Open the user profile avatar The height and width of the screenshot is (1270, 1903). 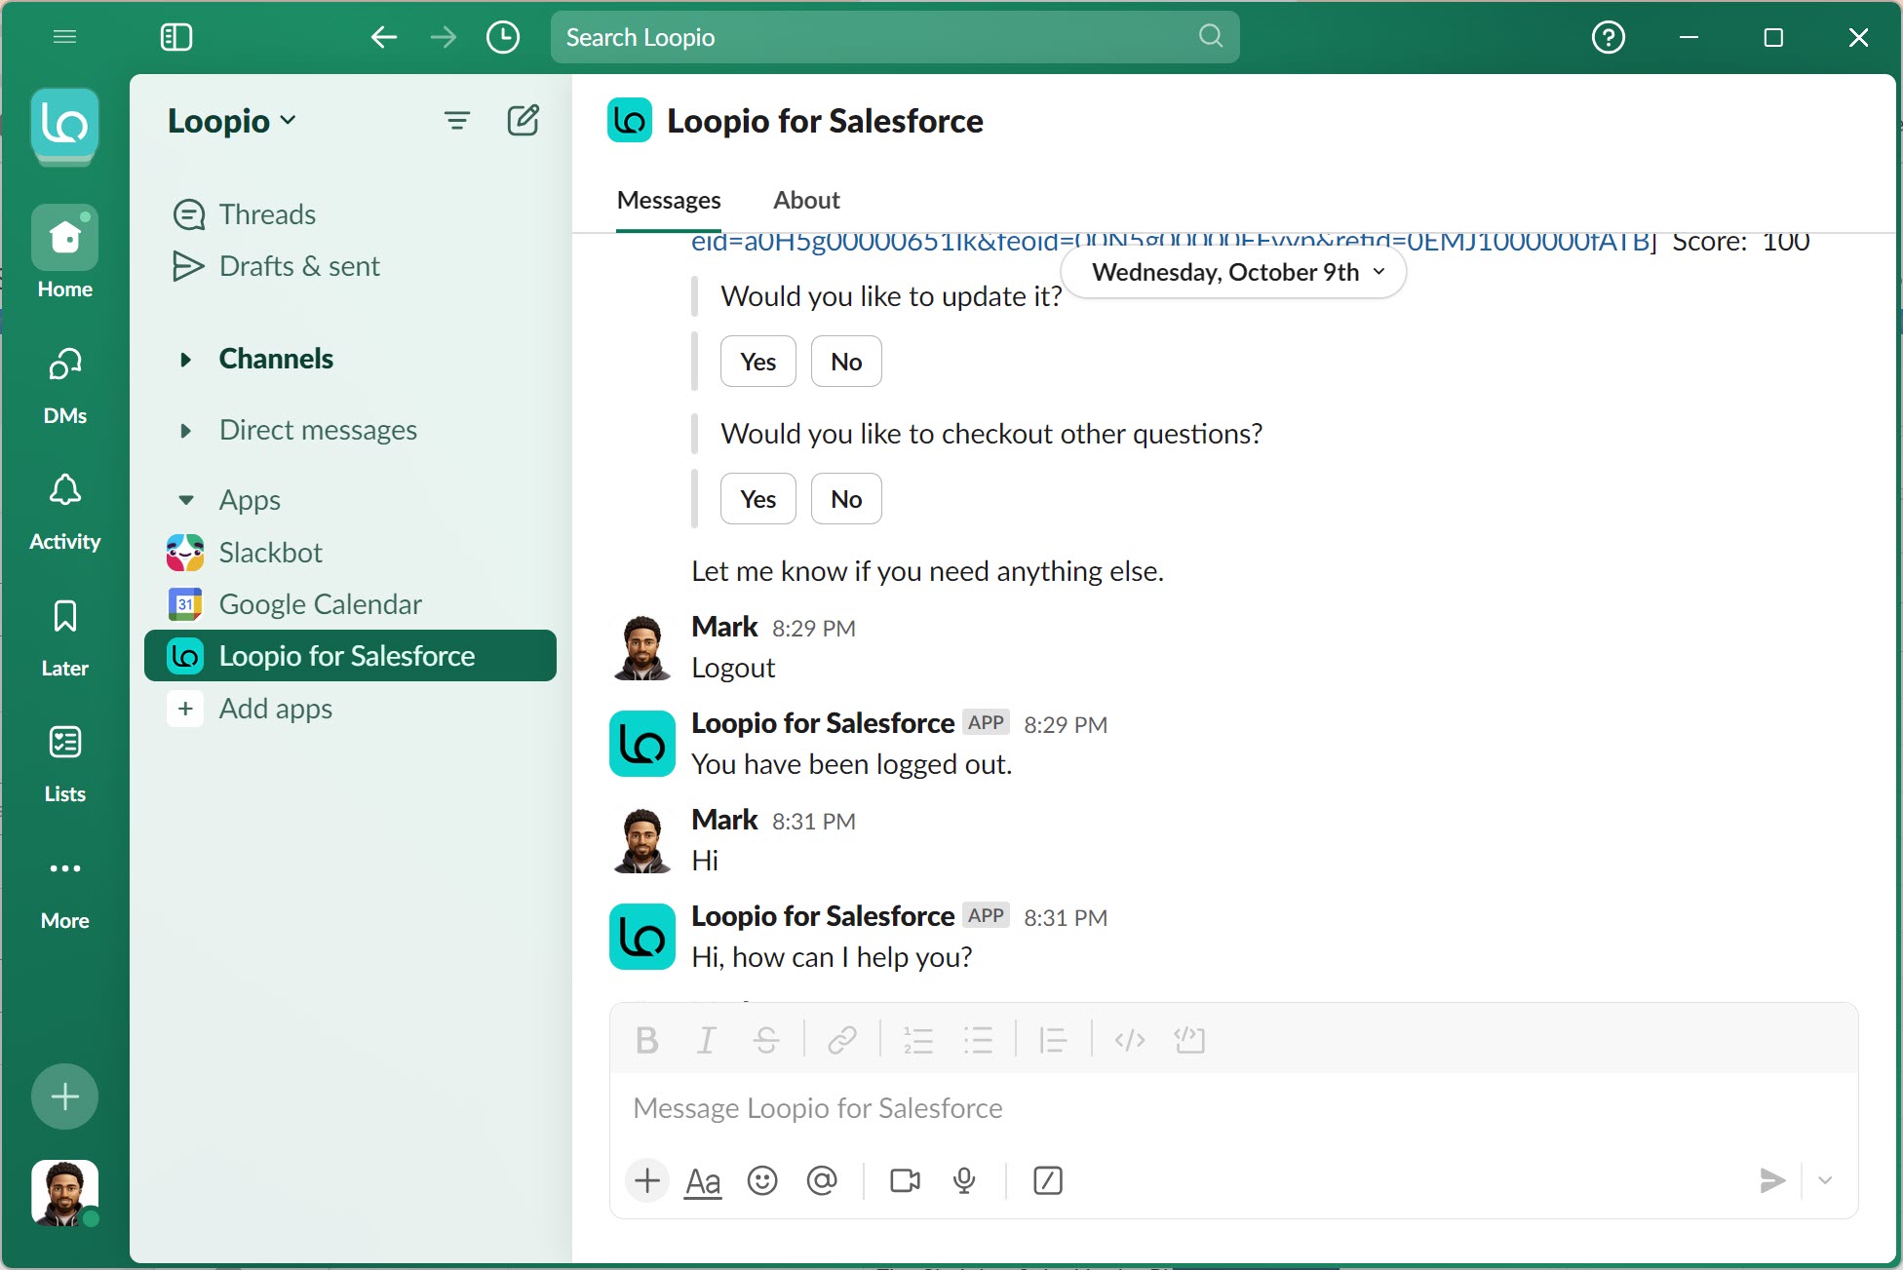point(64,1192)
